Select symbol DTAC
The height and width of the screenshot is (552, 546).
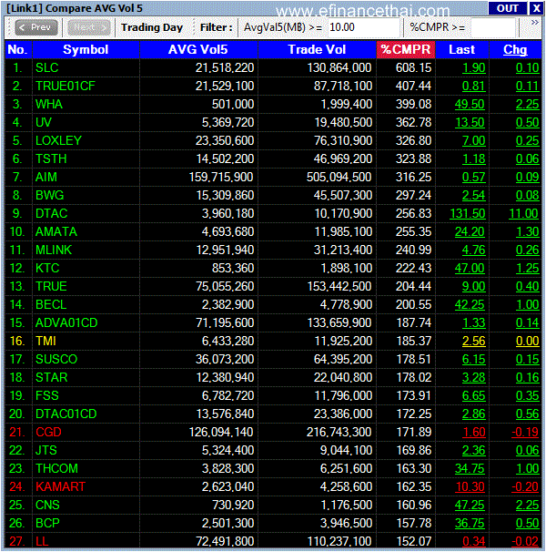(51, 214)
